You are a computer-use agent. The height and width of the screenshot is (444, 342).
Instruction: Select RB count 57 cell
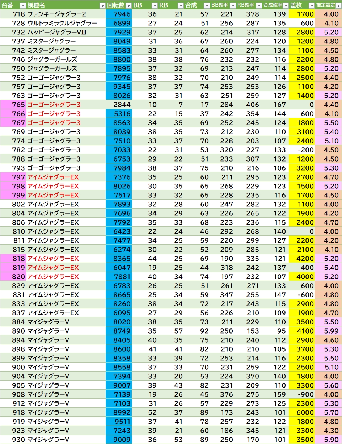171,331
